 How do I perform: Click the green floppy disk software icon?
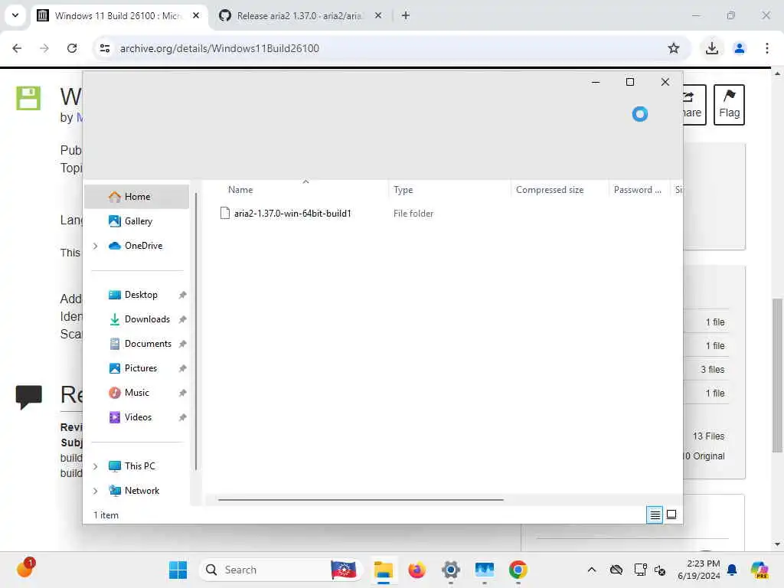[x=28, y=98]
